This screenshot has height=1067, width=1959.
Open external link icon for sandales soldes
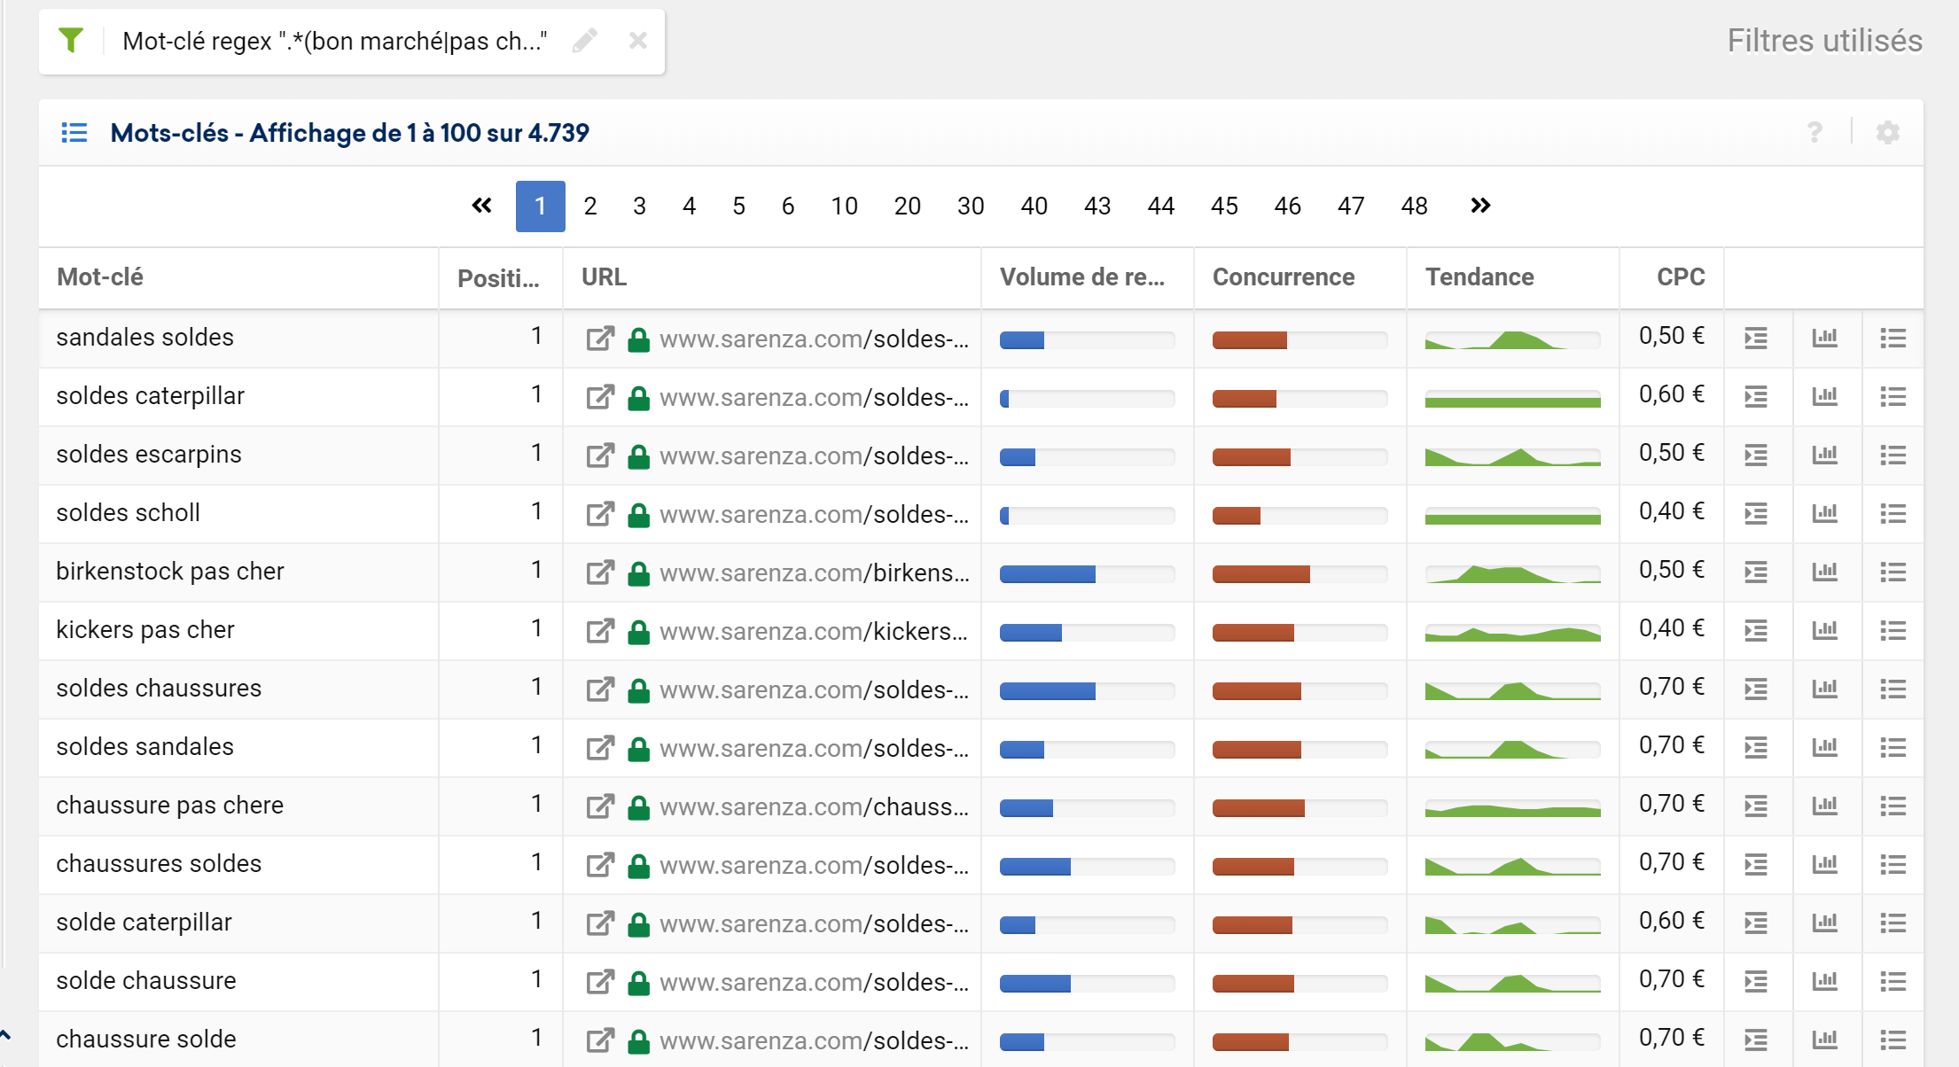click(x=600, y=339)
